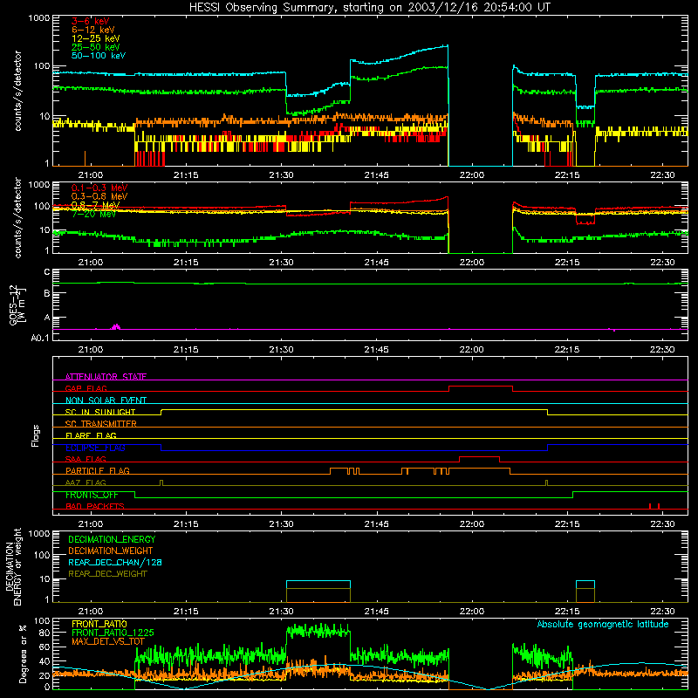Select the BAD_PACKETS flag label

(x=95, y=506)
